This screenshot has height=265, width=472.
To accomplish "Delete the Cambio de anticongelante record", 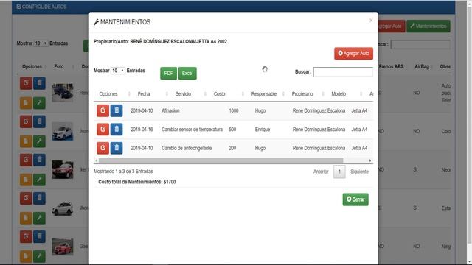I will (117, 148).
